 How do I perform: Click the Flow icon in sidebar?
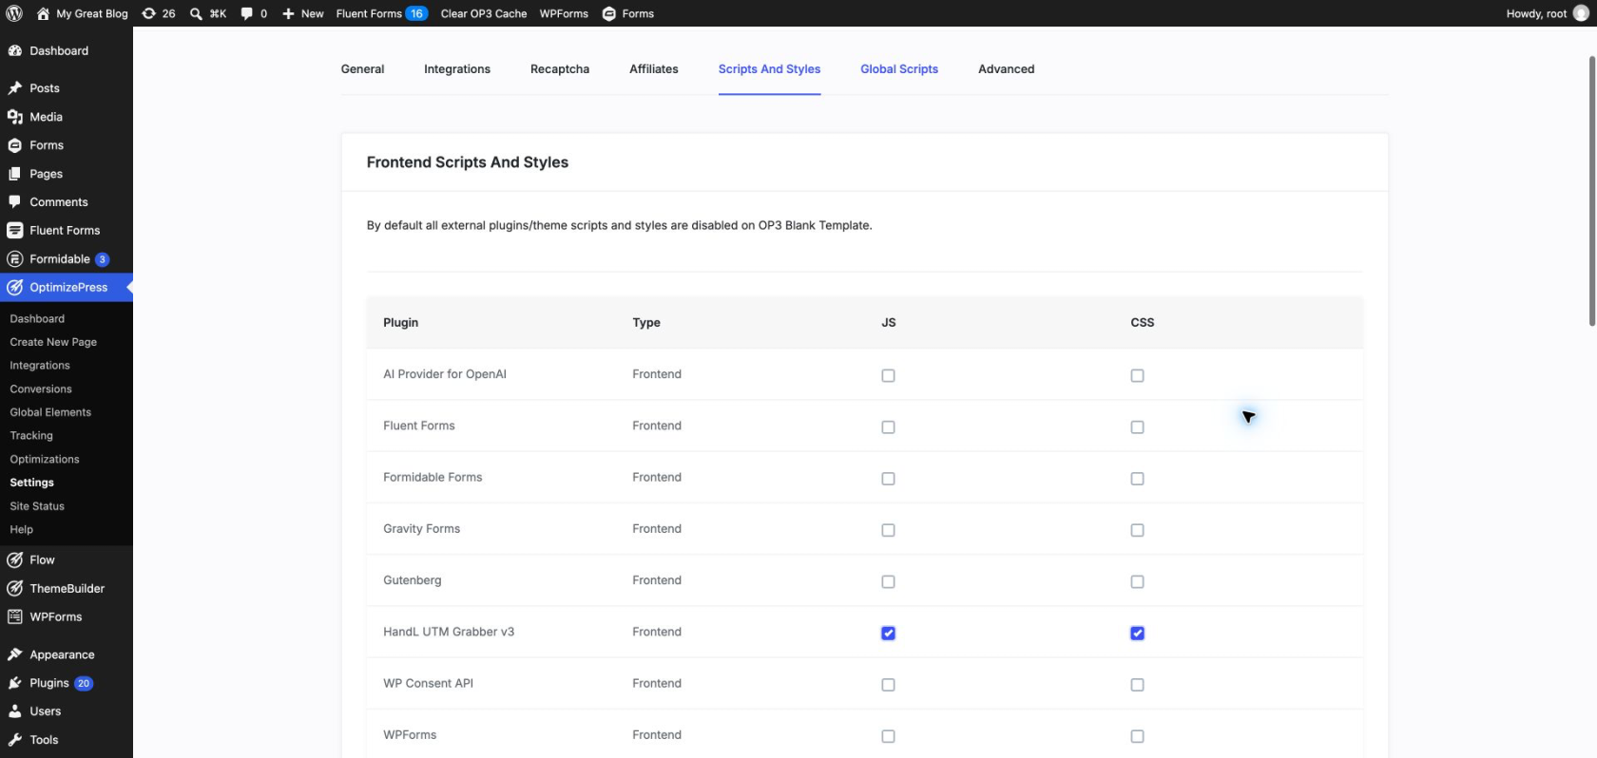pos(15,559)
